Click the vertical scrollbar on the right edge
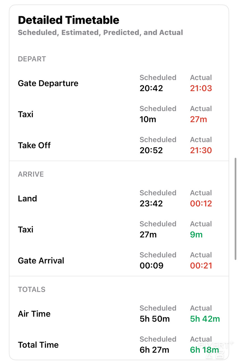The image size is (238, 363). tap(236, 208)
